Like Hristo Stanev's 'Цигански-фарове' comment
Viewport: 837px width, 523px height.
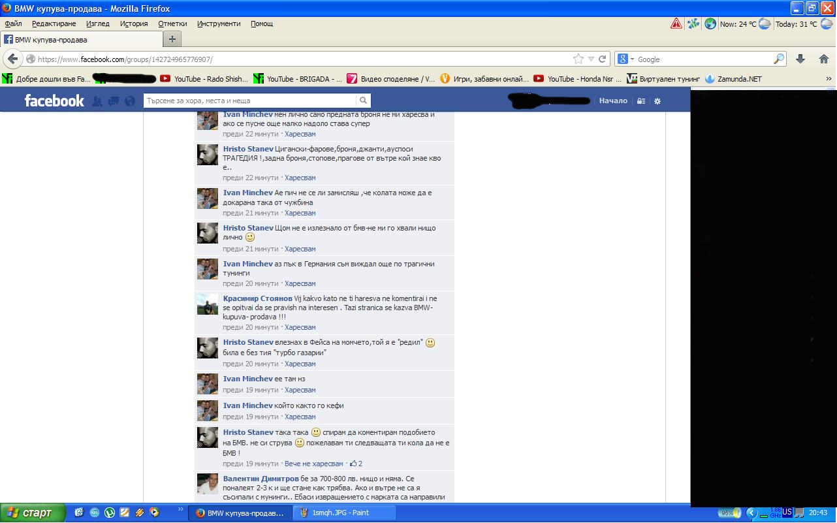[300, 178]
